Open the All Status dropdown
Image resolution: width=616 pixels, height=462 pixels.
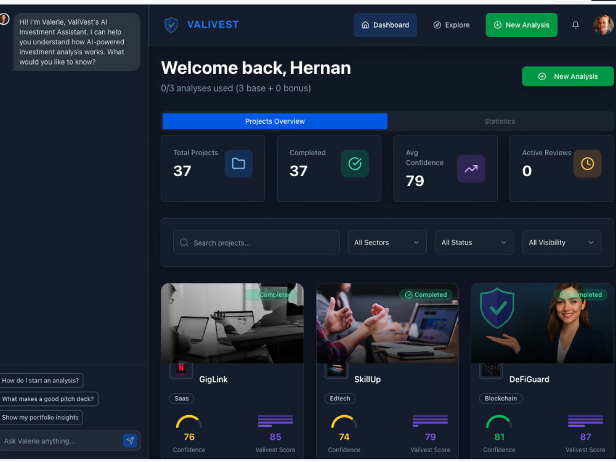click(x=474, y=242)
